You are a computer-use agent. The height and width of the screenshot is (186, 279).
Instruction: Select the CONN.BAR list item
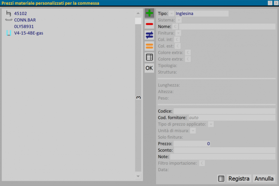coord(25,20)
